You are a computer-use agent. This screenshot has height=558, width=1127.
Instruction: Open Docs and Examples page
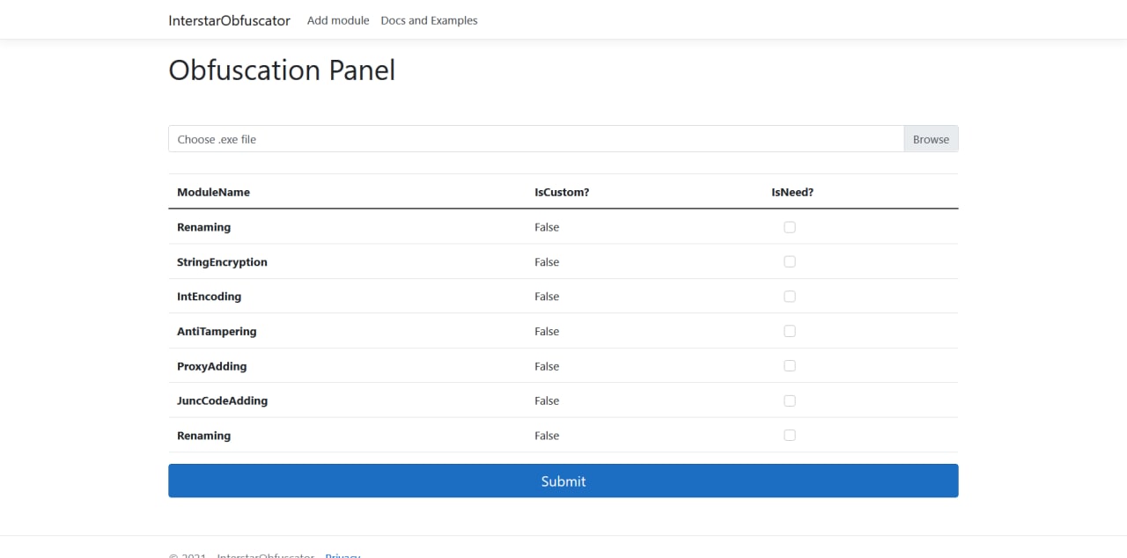[429, 20]
